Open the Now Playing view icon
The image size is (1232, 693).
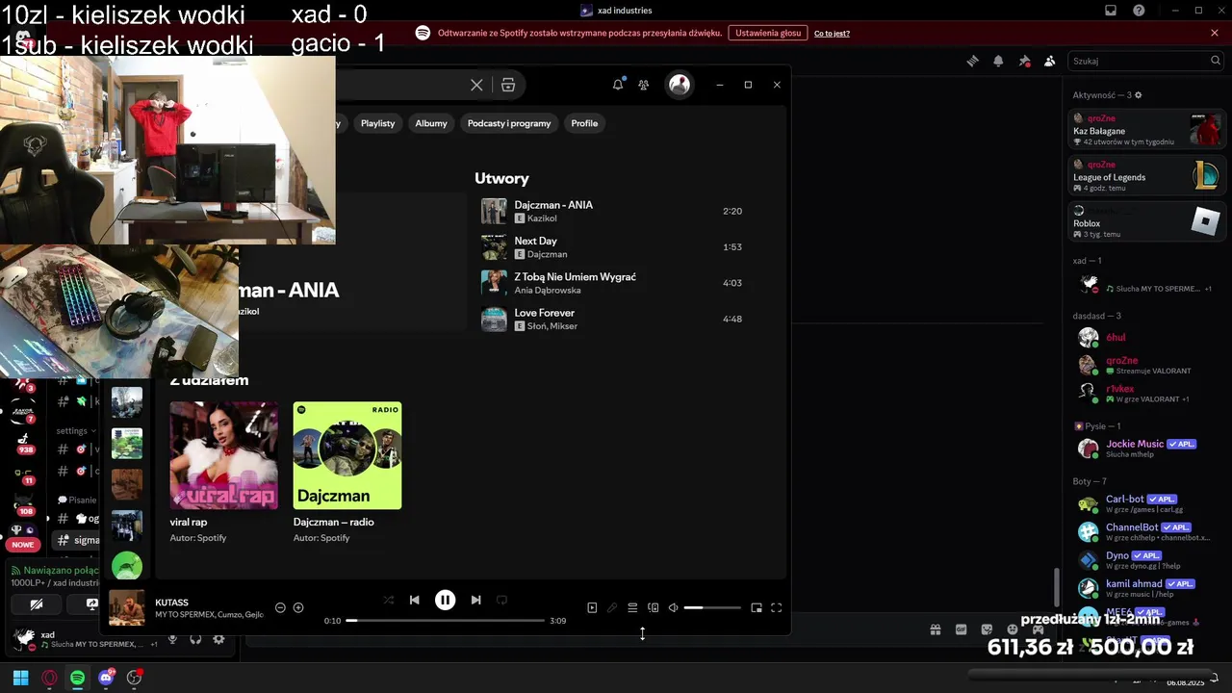click(592, 607)
